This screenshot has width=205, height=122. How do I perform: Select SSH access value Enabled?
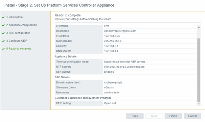point(109,72)
